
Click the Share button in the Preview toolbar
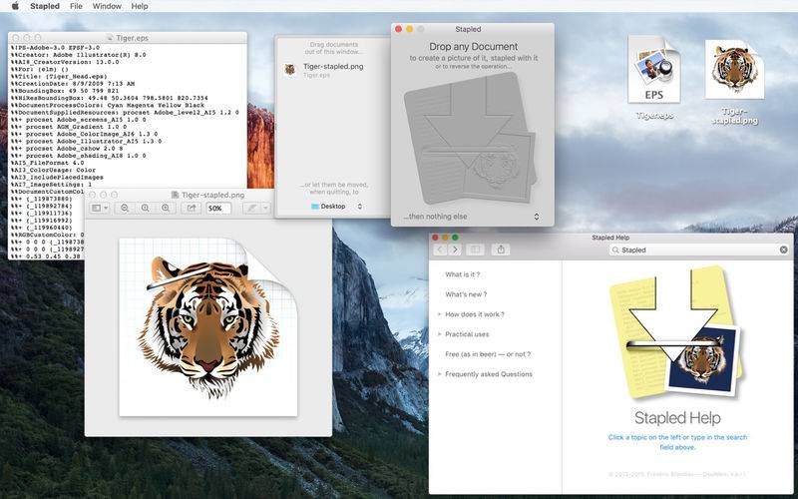click(x=192, y=209)
